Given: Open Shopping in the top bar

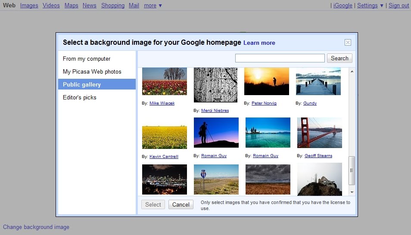Looking at the screenshot, I should pyautogui.click(x=113, y=5).
